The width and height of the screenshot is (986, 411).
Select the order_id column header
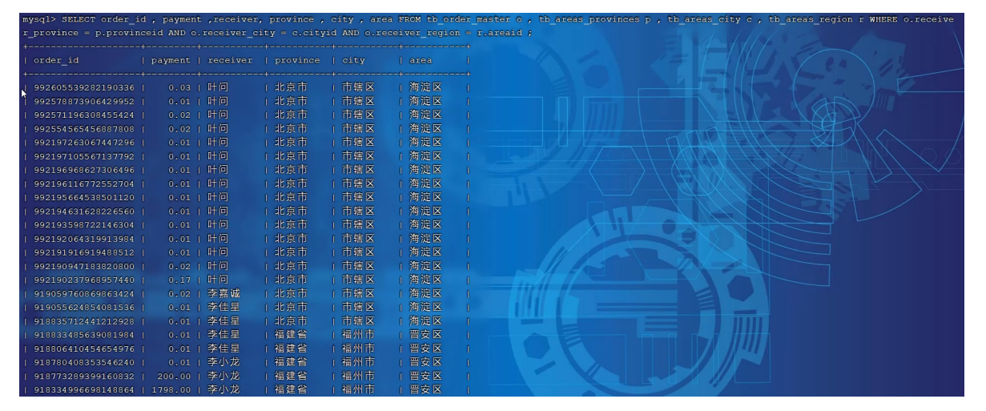[56, 61]
